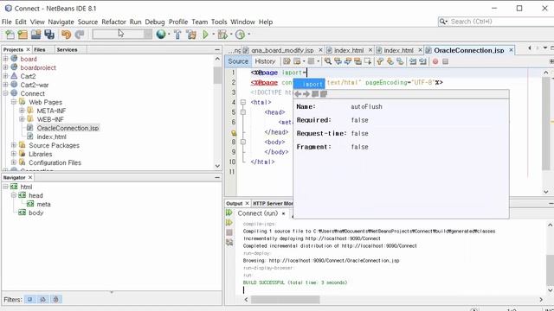
Task: Switch to qna_board_modify.jsp editor tab
Action: 282,50
